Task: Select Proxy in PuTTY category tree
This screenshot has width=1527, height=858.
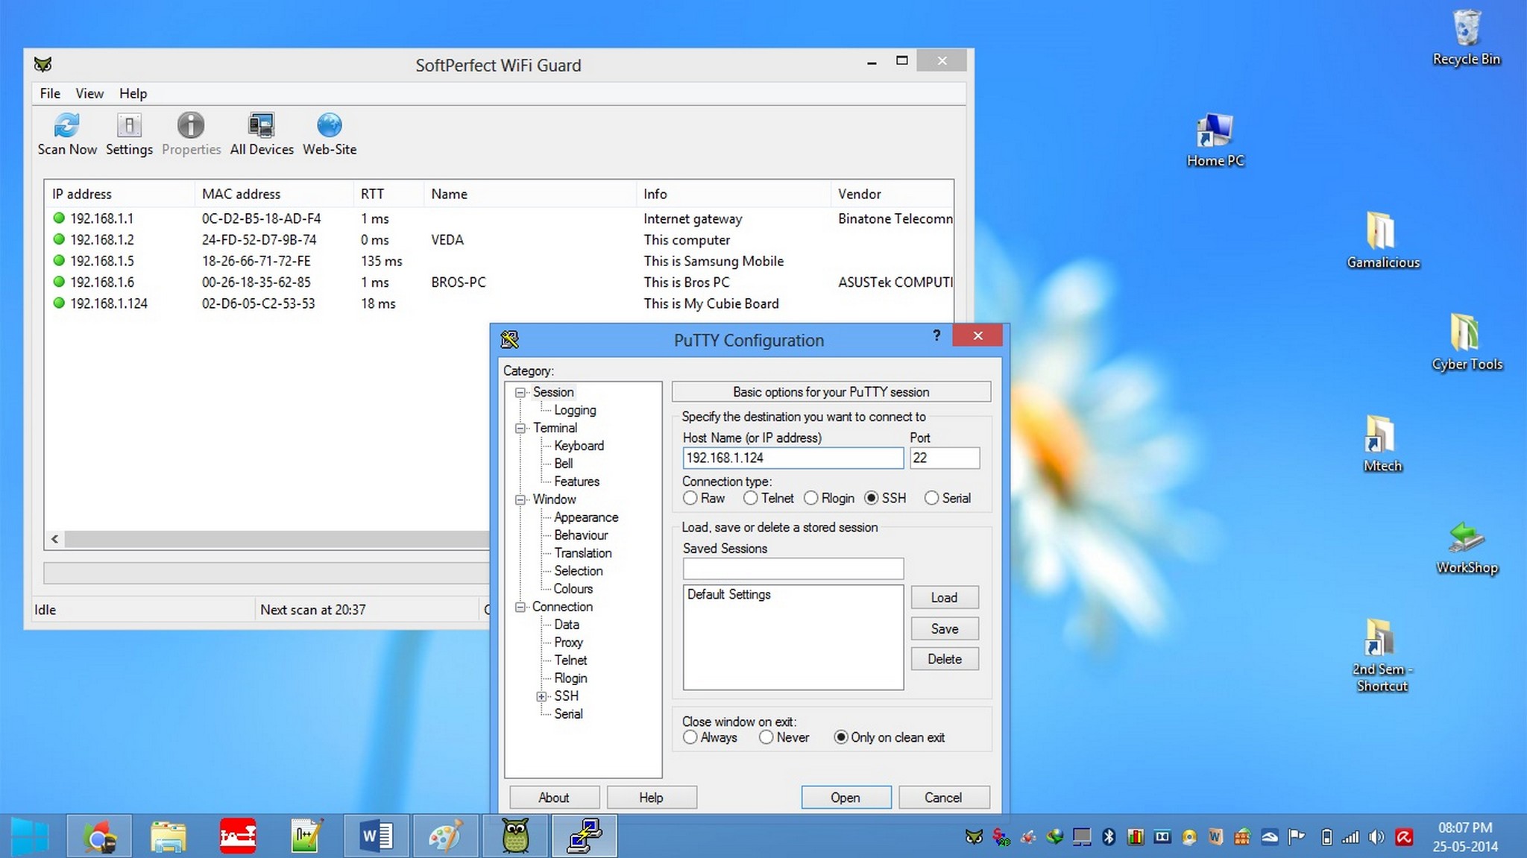Action: point(569,643)
